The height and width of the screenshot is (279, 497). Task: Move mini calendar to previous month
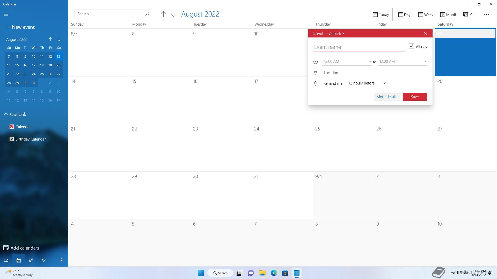(51, 39)
